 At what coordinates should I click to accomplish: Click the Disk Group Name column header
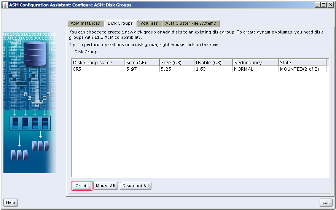[98, 63]
